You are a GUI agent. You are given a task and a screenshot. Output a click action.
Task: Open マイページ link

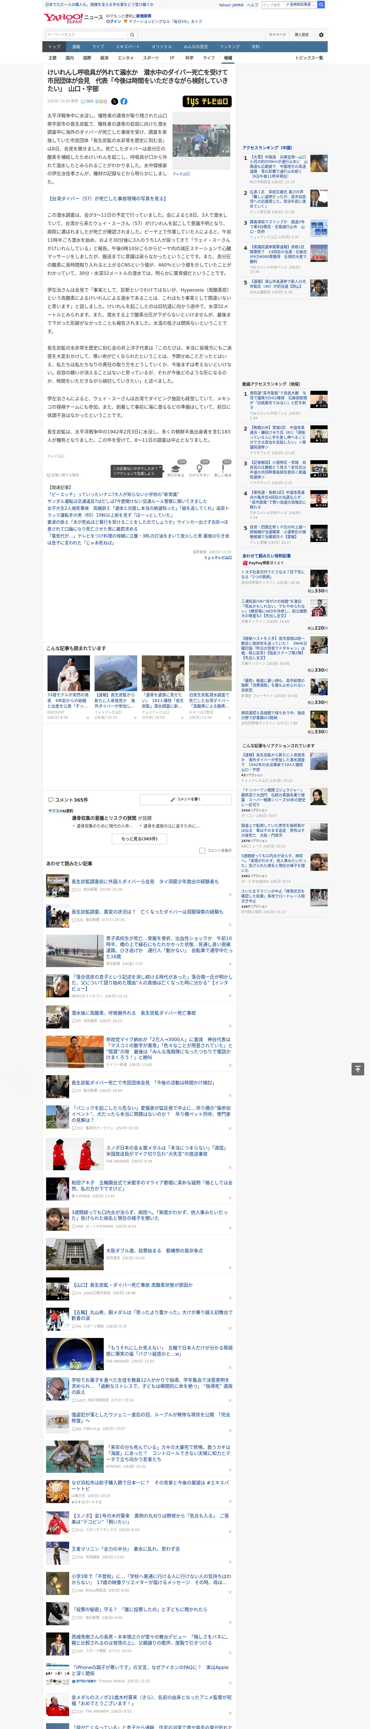[277, 35]
